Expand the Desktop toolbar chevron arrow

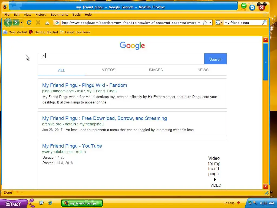click(239, 203)
